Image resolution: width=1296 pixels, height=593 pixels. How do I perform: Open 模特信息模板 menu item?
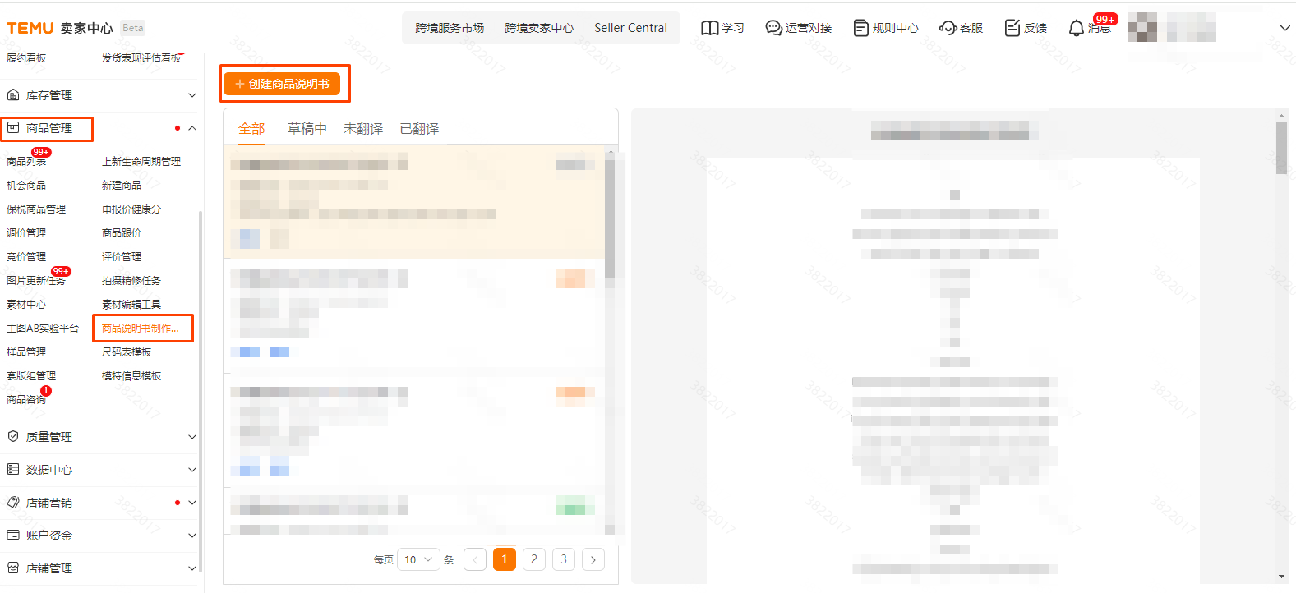[131, 376]
